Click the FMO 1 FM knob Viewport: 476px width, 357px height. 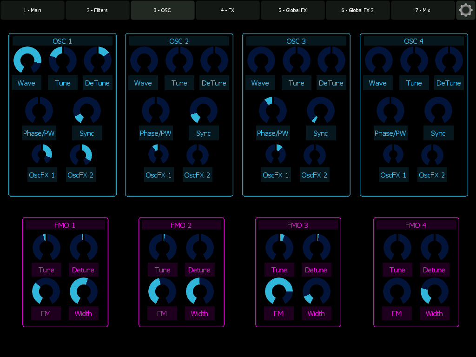[46, 291]
